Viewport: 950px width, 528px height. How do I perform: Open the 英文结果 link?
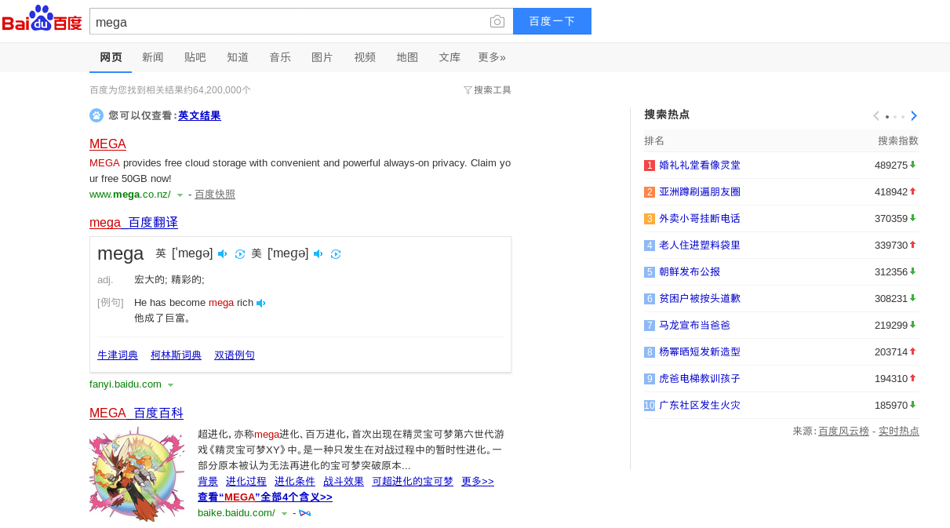tap(199, 115)
